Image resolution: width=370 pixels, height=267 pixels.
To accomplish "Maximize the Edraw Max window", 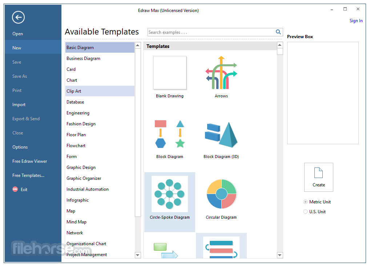I will point(345,9).
